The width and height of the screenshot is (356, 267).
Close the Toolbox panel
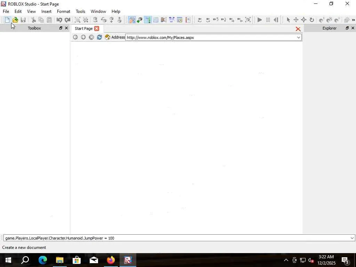[x=66, y=28]
